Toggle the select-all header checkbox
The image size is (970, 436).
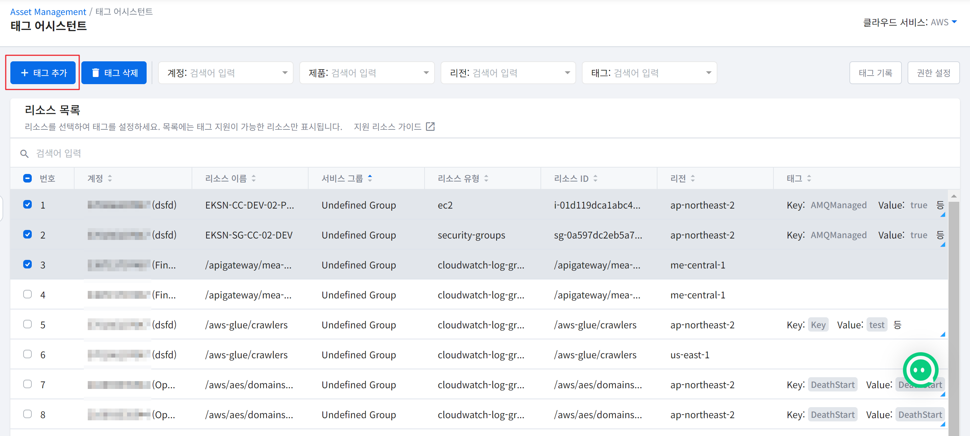(x=27, y=178)
